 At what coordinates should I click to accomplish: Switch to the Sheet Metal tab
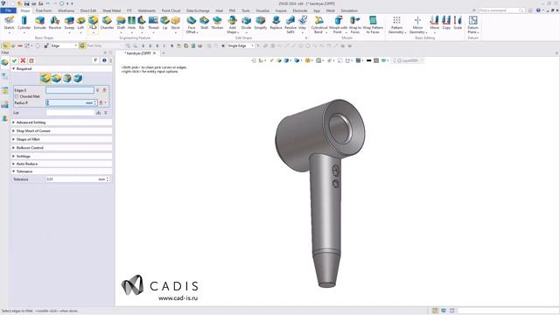(x=111, y=10)
